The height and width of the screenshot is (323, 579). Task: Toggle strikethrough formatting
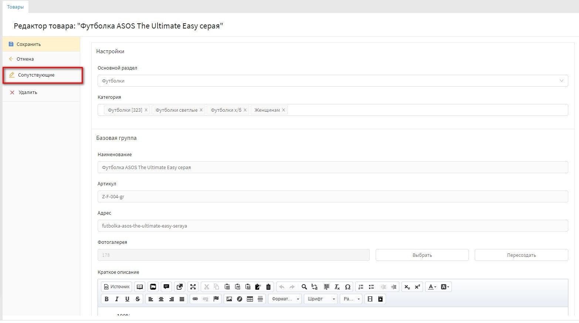(x=138, y=299)
